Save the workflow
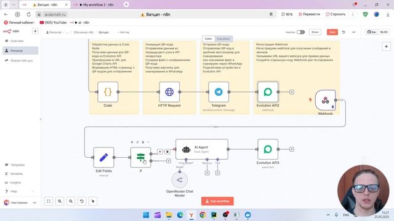This screenshot has width=394, height=221. (x=332, y=32)
